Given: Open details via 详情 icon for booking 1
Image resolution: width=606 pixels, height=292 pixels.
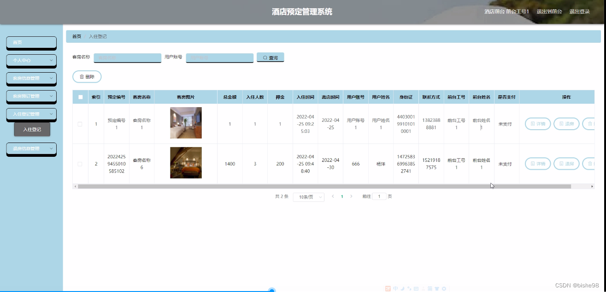Looking at the screenshot, I should 533,123.
